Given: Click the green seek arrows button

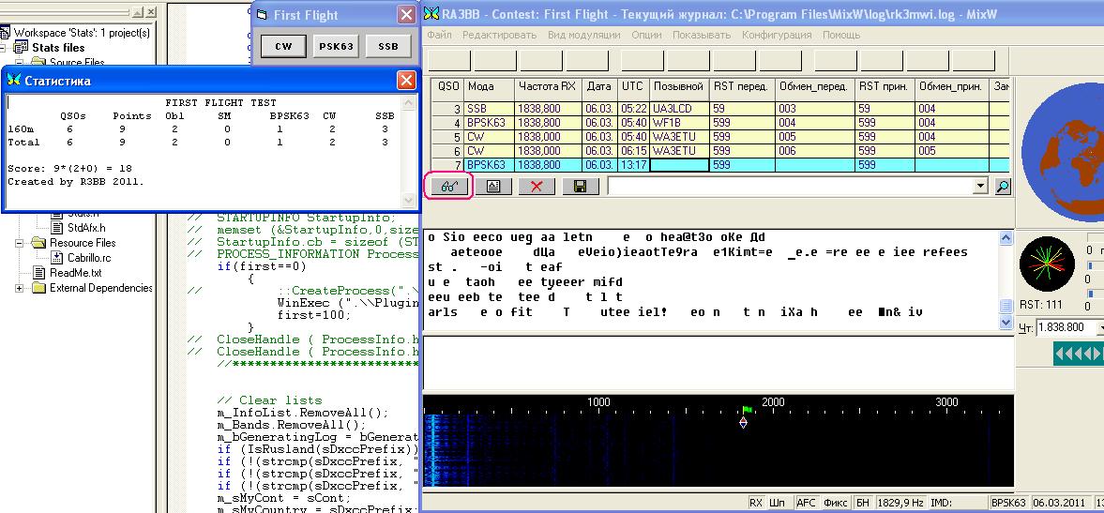Looking at the screenshot, I should 1078,354.
